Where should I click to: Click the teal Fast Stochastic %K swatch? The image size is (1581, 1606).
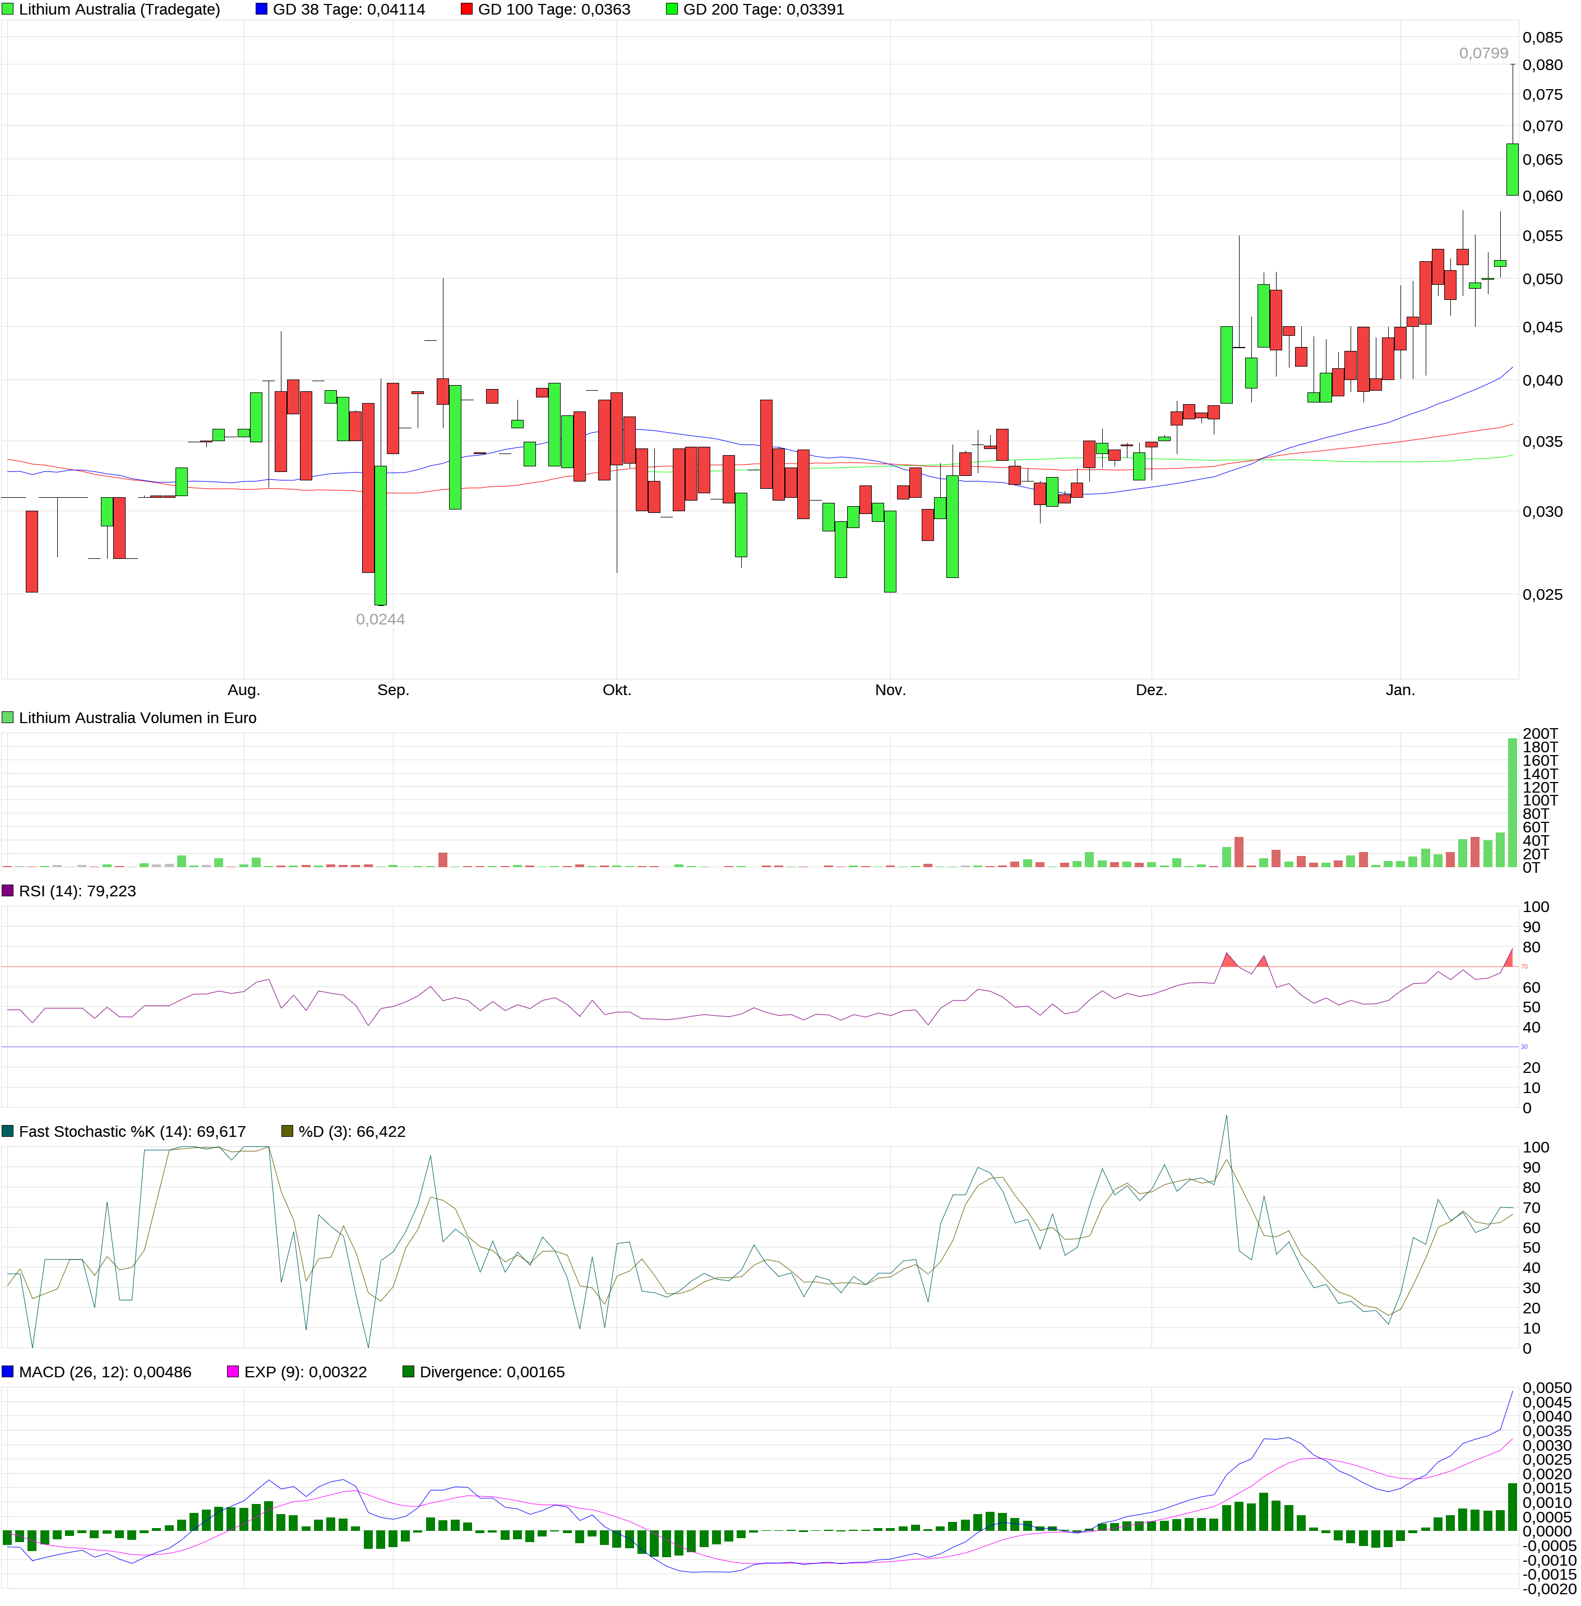[x=7, y=1131]
